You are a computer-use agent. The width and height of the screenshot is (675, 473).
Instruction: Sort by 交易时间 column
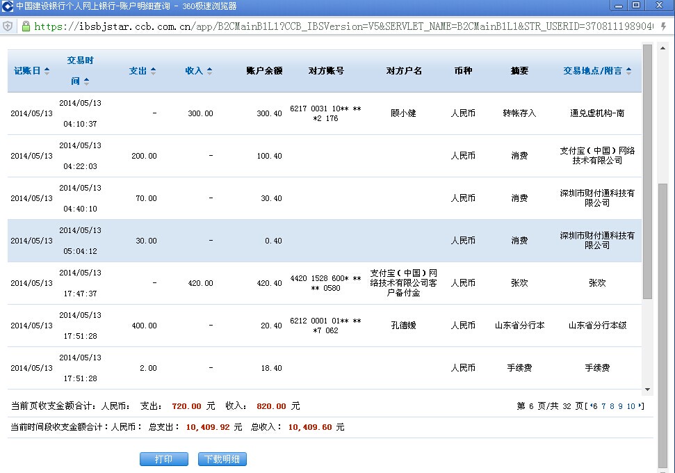pos(80,70)
